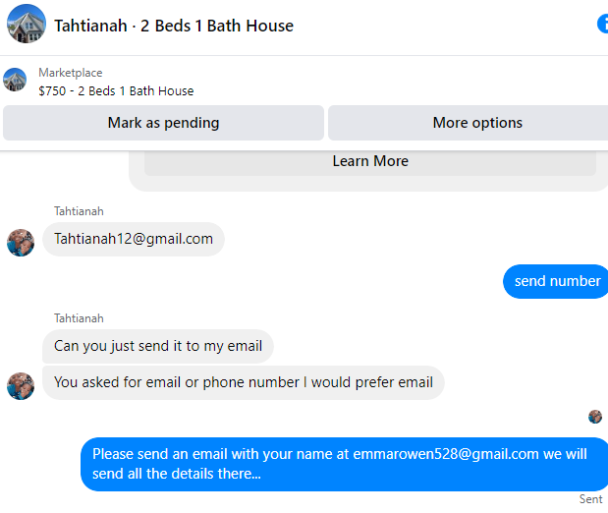This screenshot has width=608, height=513.
Task: Click the house listing profile picture in header
Action: 27,25
